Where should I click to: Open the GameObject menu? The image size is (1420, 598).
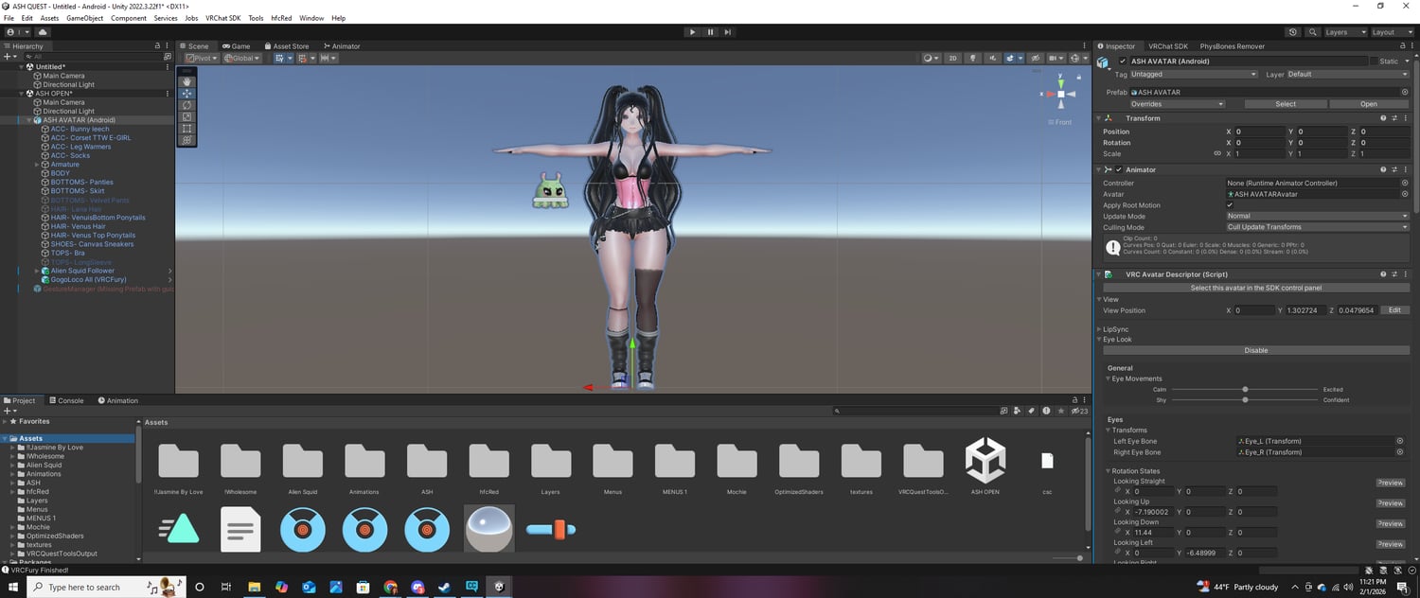tap(85, 18)
